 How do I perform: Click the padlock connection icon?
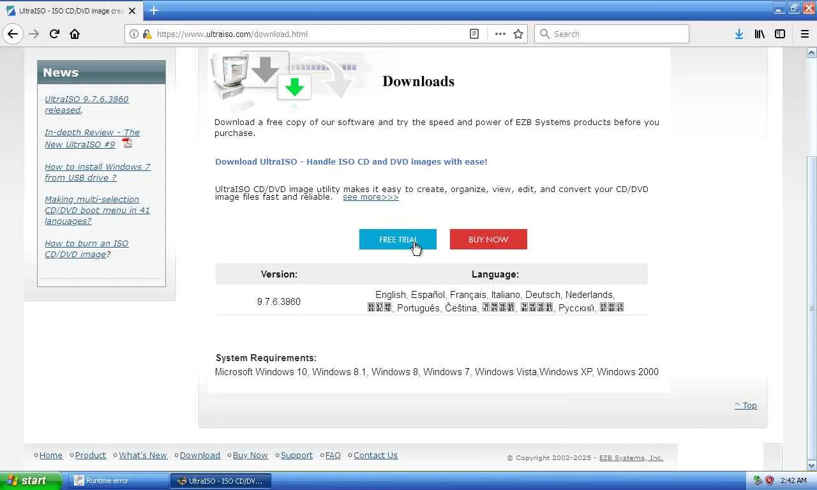(x=147, y=34)
